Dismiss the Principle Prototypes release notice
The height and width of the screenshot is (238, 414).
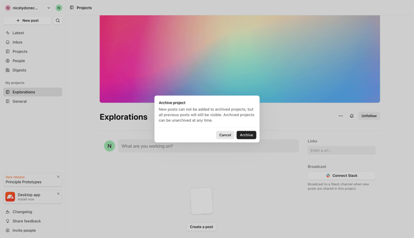tap(58, 177)
